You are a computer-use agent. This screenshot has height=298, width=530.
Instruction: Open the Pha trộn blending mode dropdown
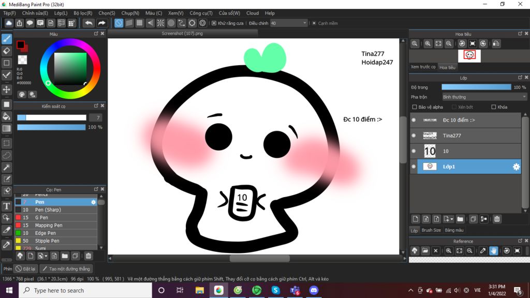click(x=484, y=97)
